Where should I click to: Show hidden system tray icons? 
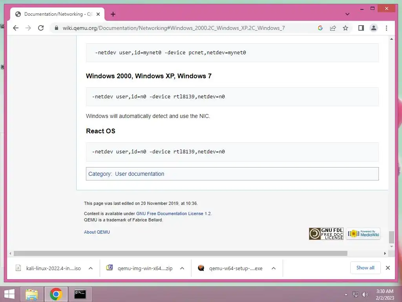pyautogui.click(x=346, y=295)
